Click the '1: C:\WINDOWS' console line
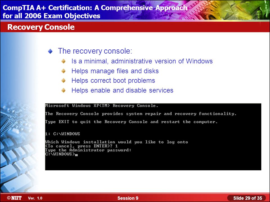270x202 pixels. (62, 134)
